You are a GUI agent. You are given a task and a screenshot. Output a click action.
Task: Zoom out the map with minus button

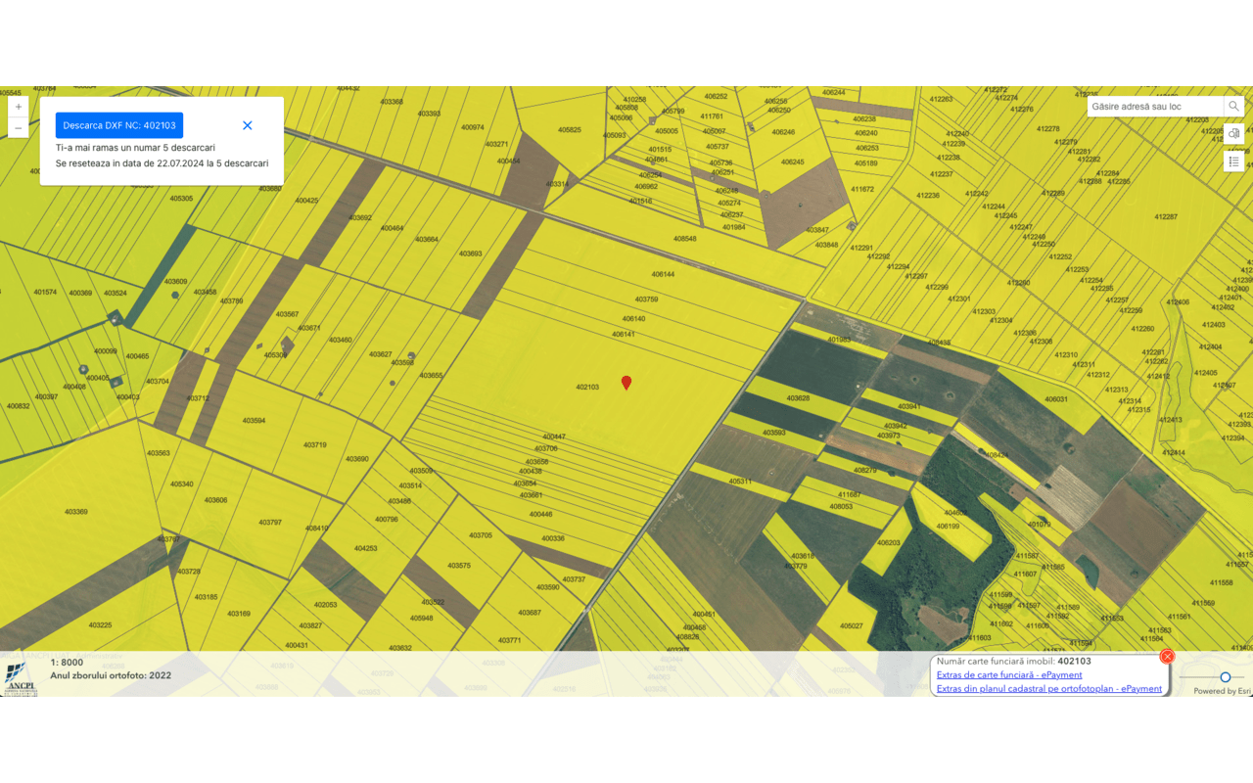pyautogui.click(x=19, y=128)
